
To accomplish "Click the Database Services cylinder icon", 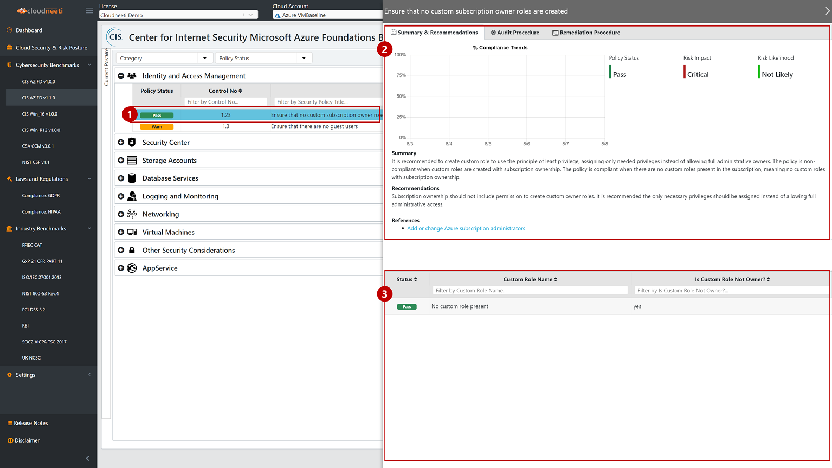I will (x=132, y=178).
